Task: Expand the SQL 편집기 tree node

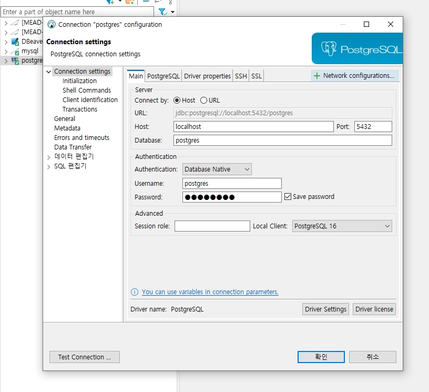Action: tap(49, 167)
